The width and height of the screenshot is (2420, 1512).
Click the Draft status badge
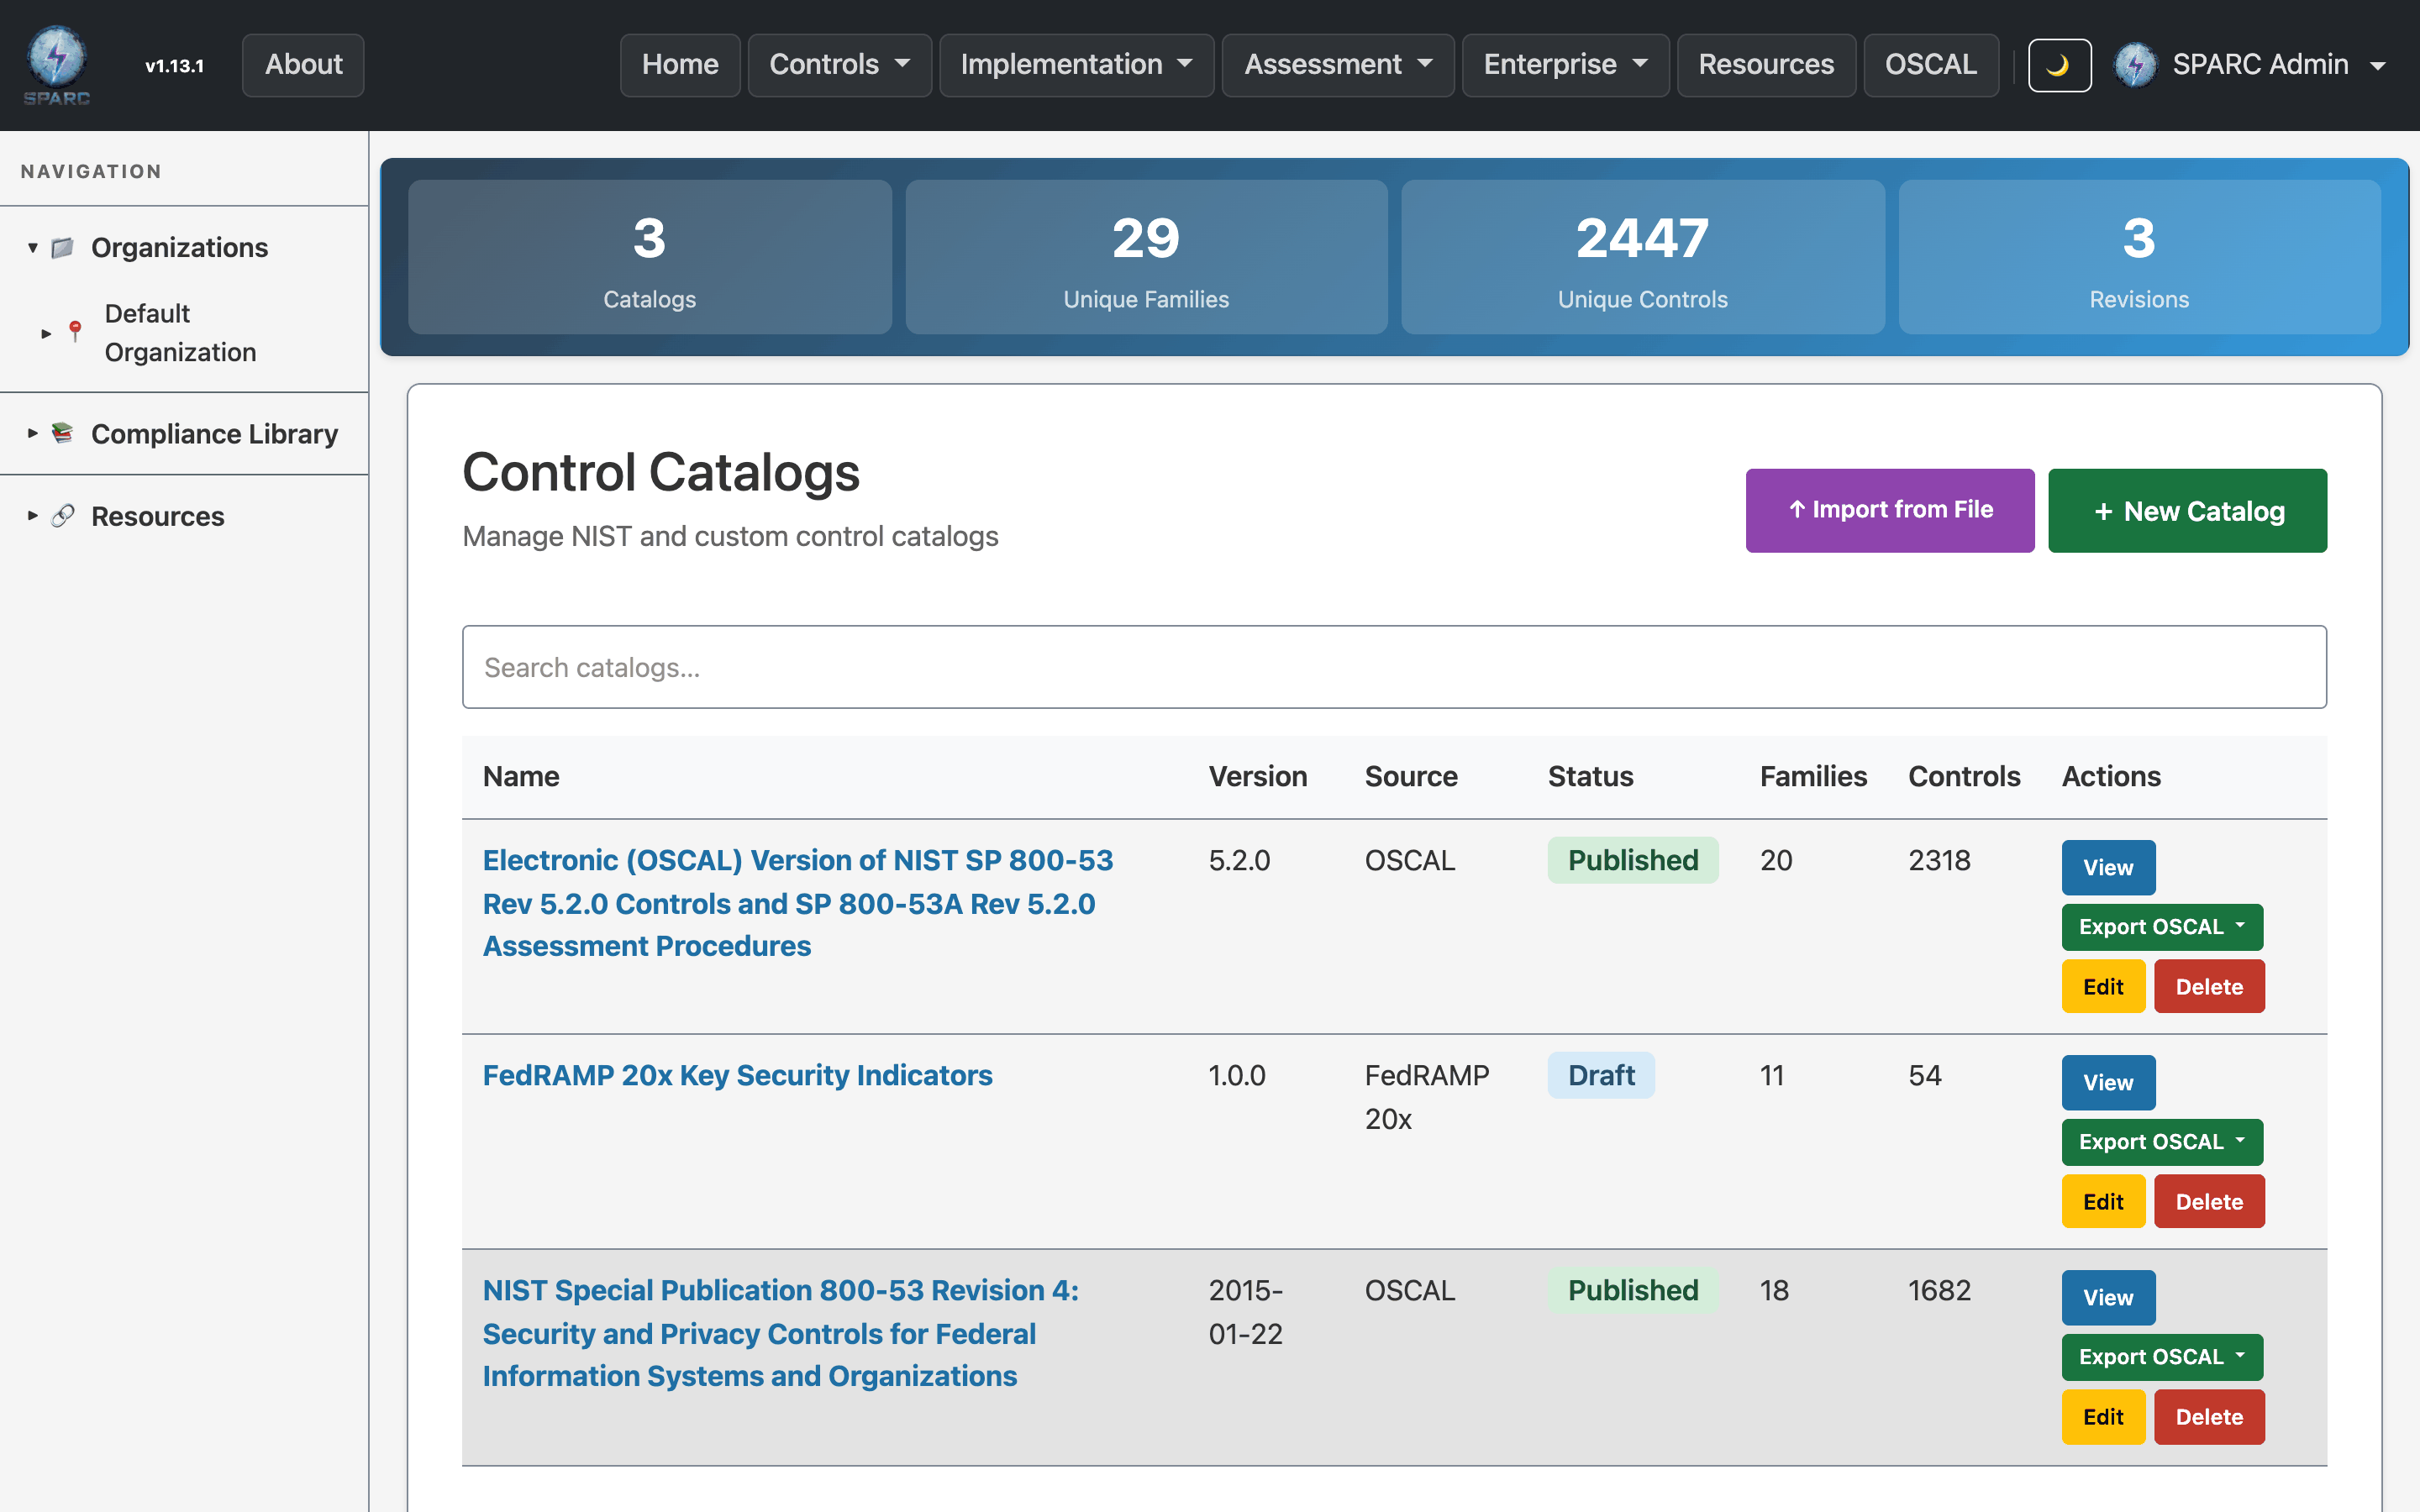1601,1075
